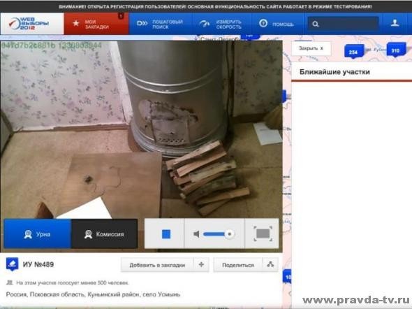Stop video with the blue square
This screenshot has height=309, width=412.
click(x=166, y=234)
